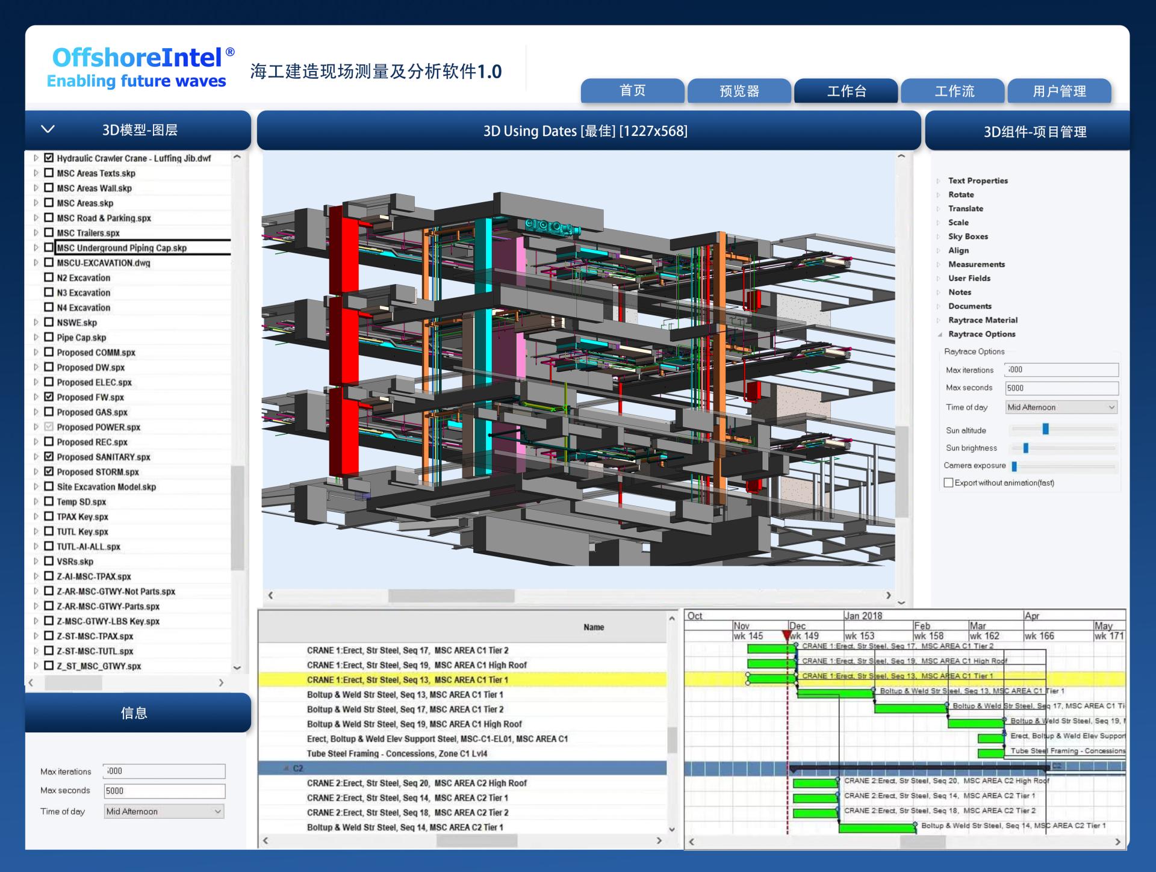
Task: Click Max iterations field in right panel
Action: click(1061, 370)
